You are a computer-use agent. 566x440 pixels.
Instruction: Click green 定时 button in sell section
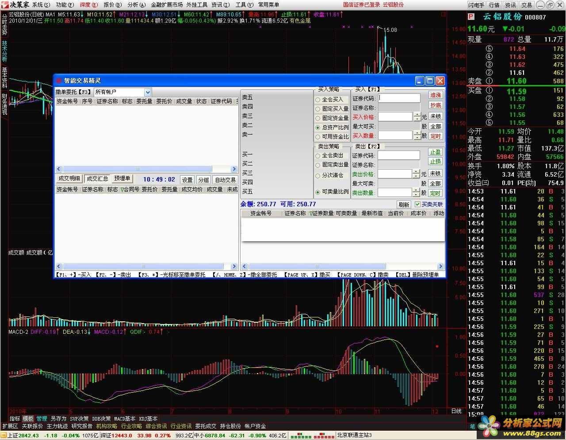pyautogui.click(x=436, y=193)
